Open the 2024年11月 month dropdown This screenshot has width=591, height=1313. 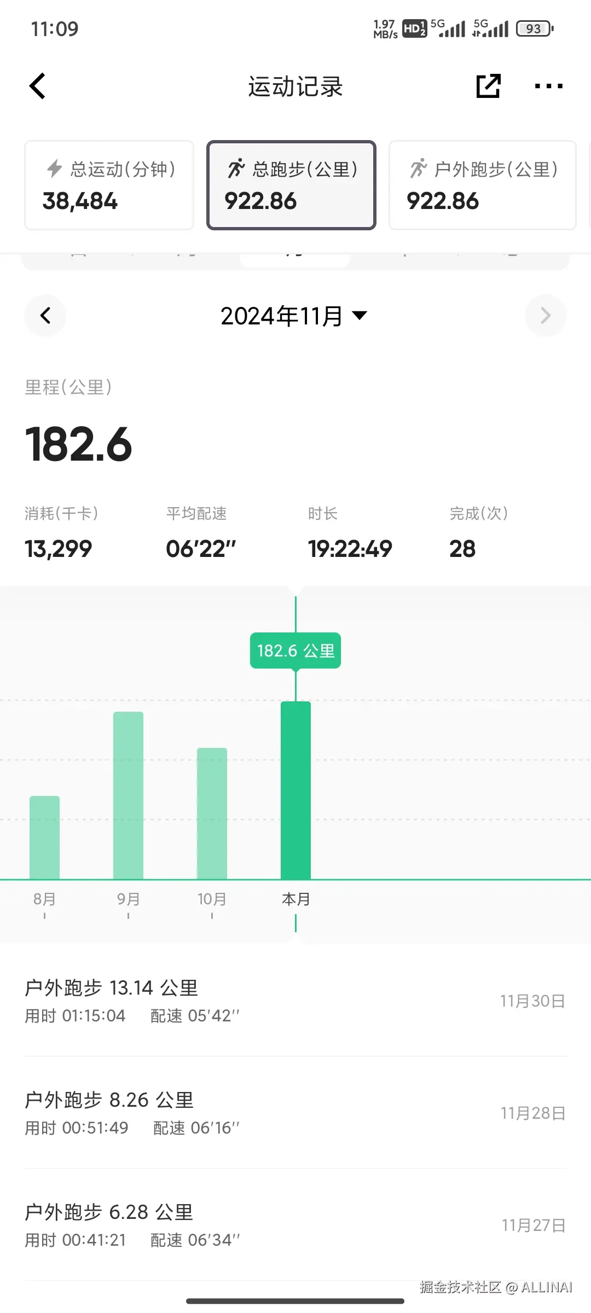point(294,316)
